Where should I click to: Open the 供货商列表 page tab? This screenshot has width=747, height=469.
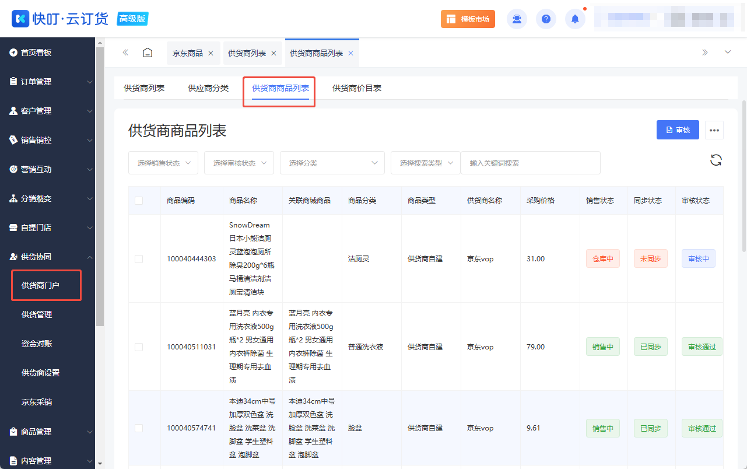tap(247, 53)
